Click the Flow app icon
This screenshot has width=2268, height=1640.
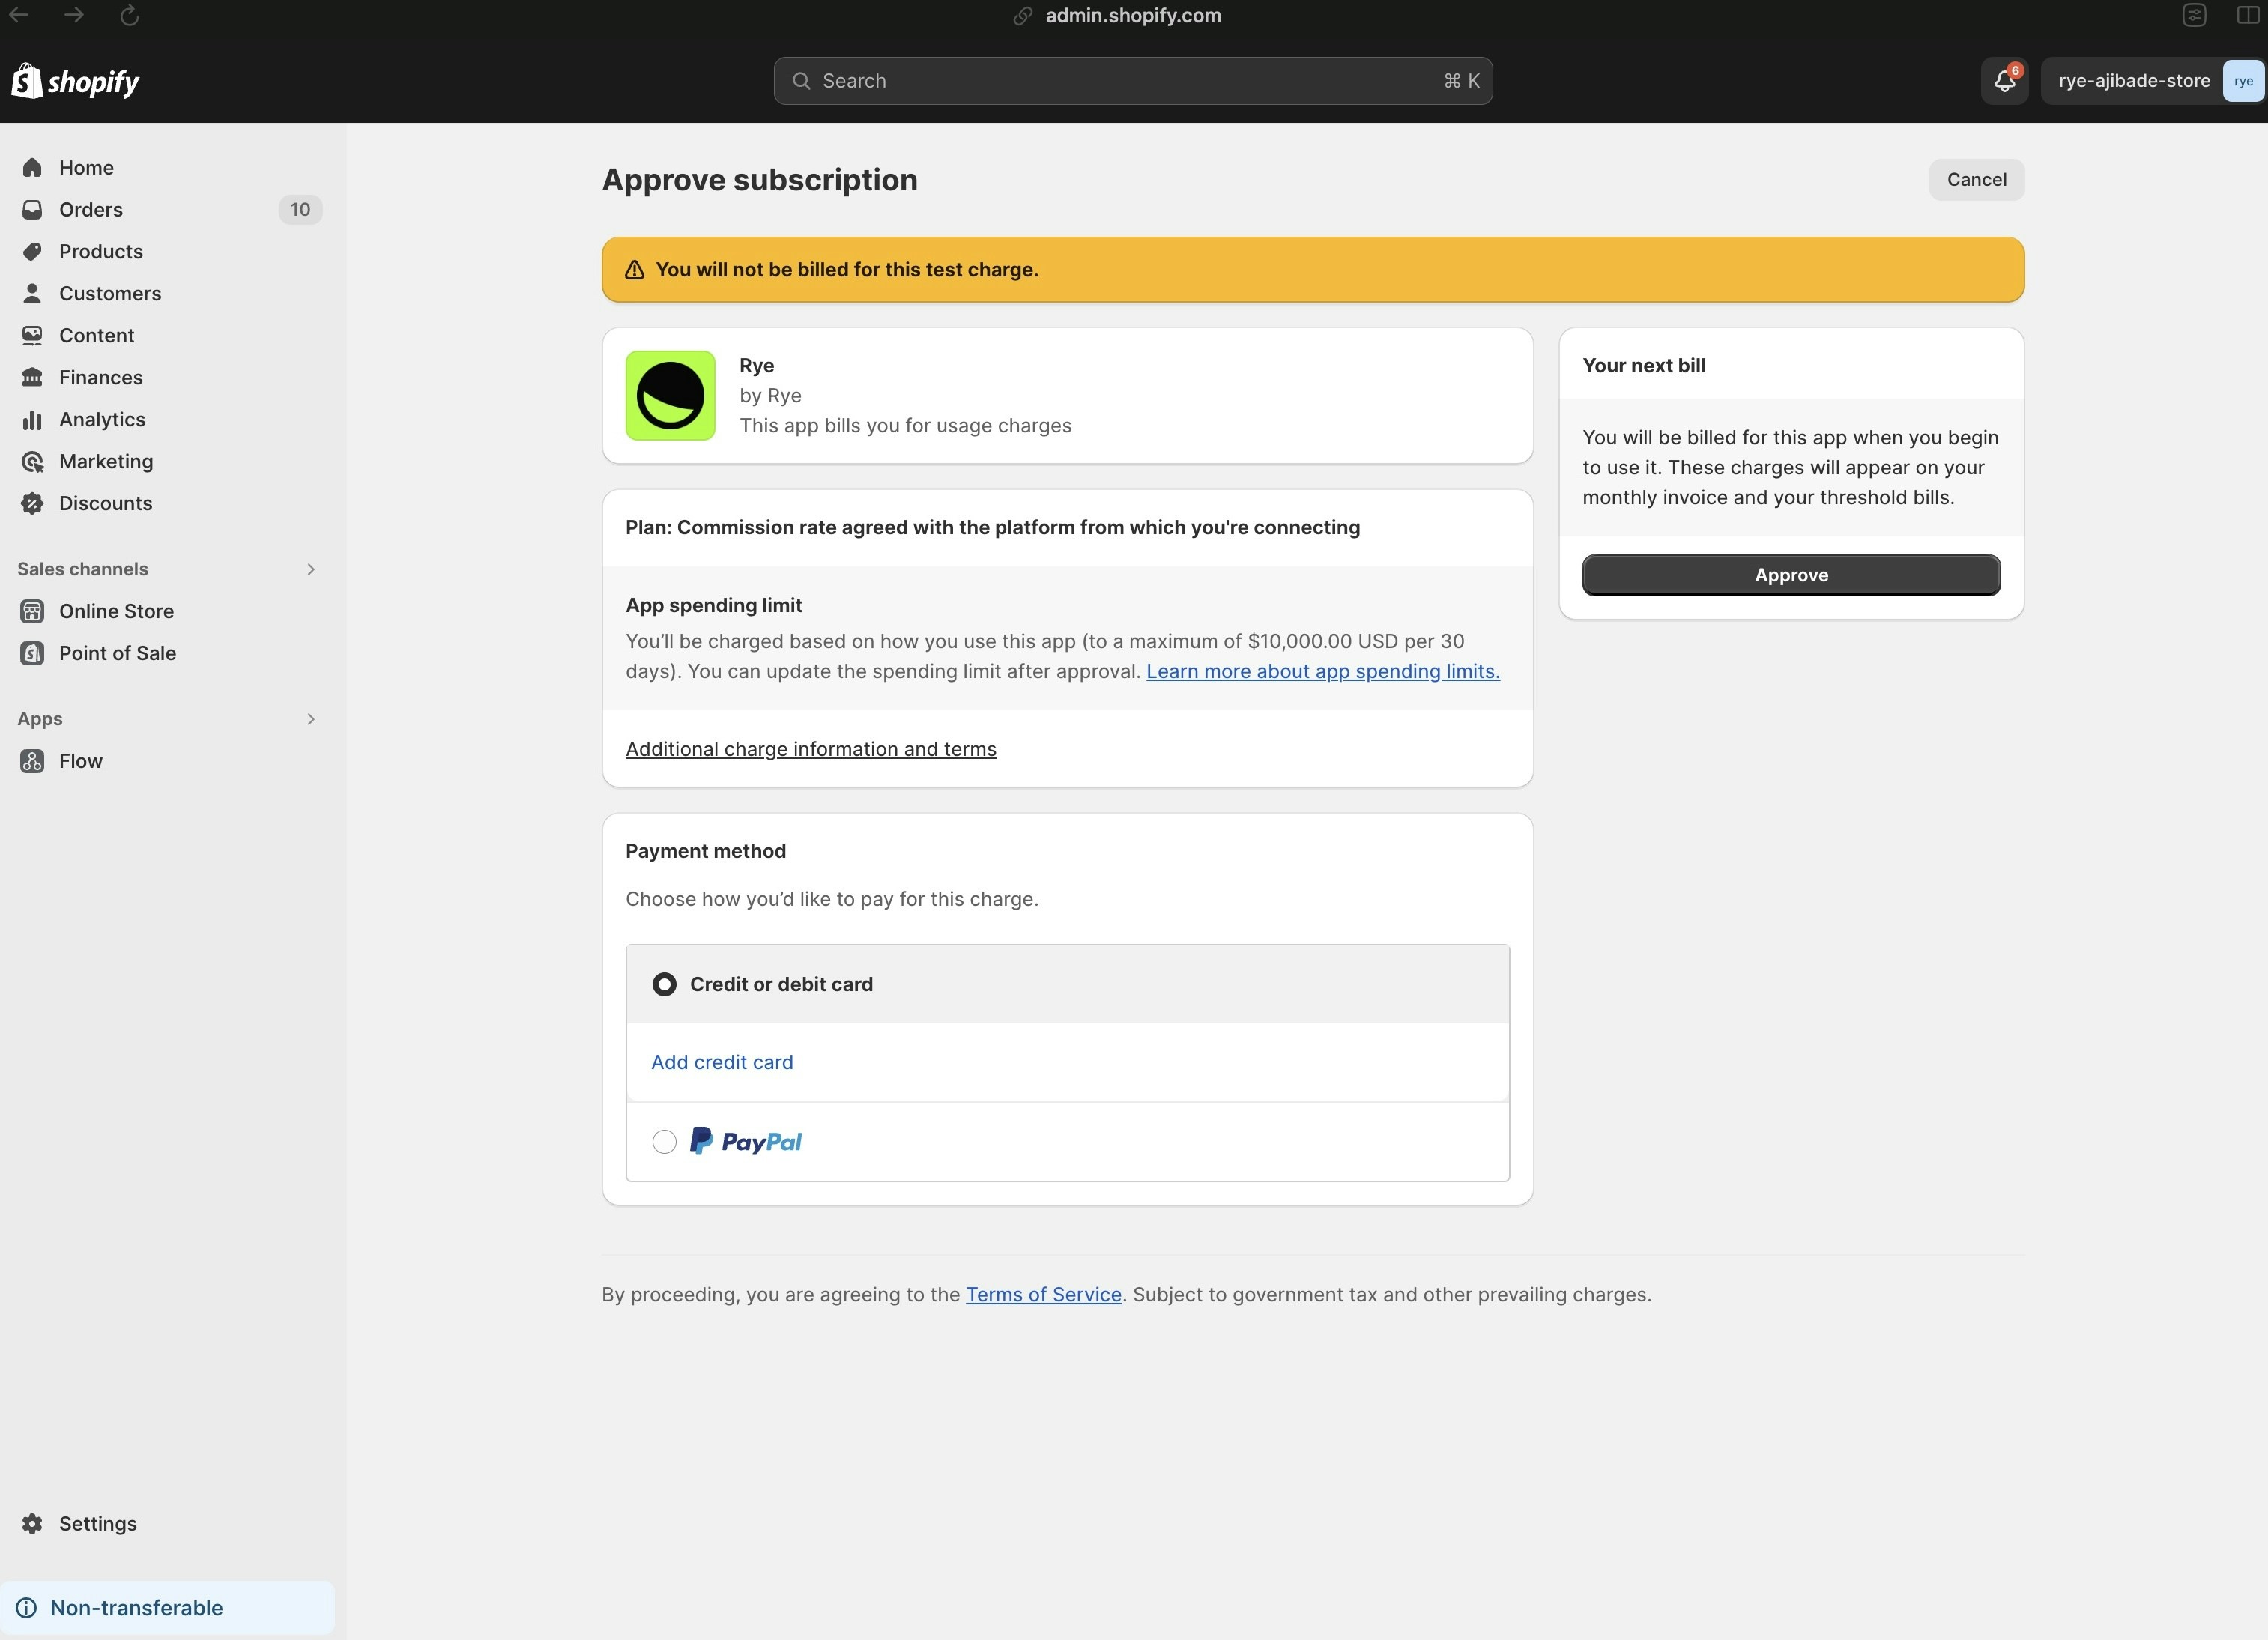pyautogui.click(x=32, y=761)
